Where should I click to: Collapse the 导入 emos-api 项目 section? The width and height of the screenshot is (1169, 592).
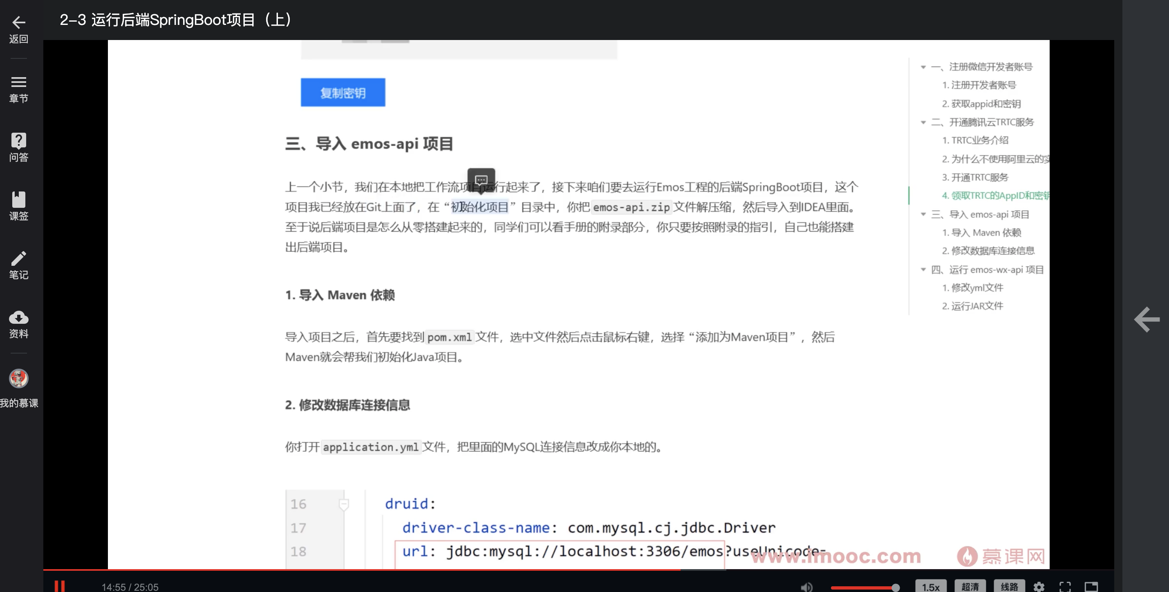pos(923,214)
